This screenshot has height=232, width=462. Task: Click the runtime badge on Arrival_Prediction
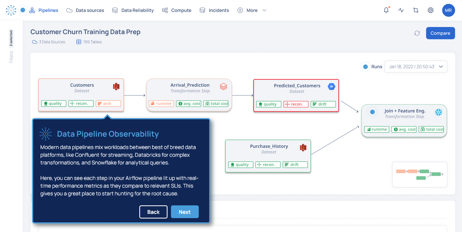161,103
